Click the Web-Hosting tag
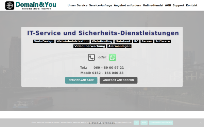This screenshot has width=204, height=127. [102, 41]
